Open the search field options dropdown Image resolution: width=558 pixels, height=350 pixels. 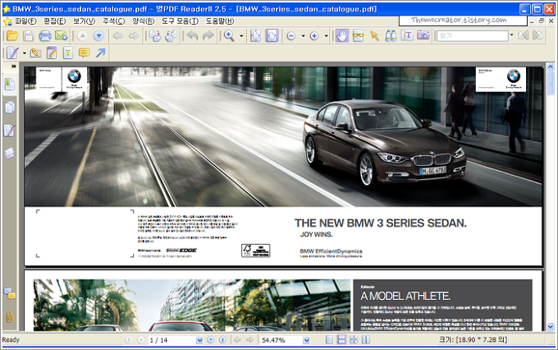pos(512,35)
